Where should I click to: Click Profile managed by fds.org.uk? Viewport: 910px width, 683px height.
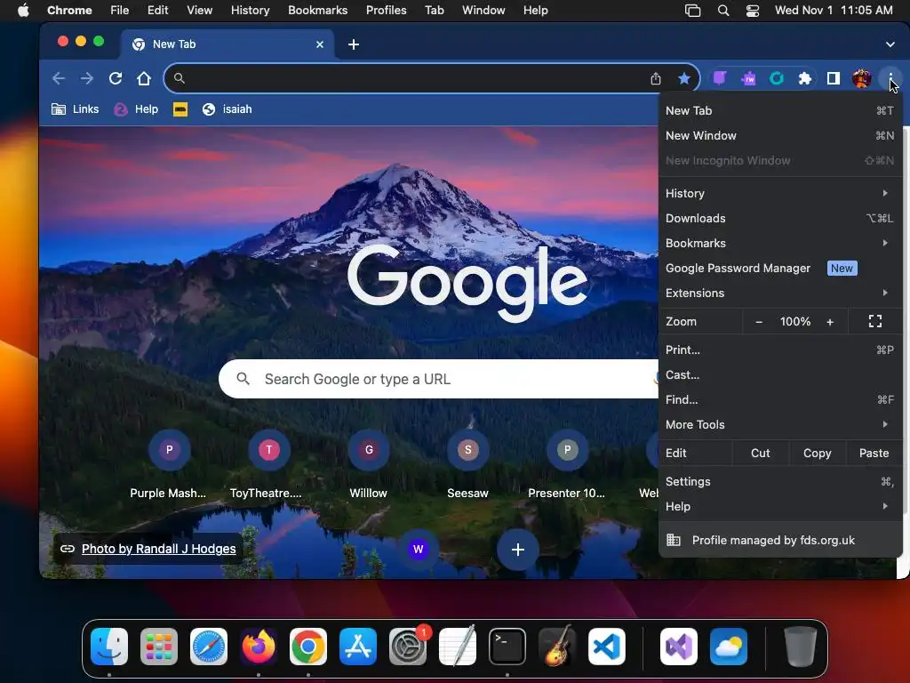tap(780, 540)
